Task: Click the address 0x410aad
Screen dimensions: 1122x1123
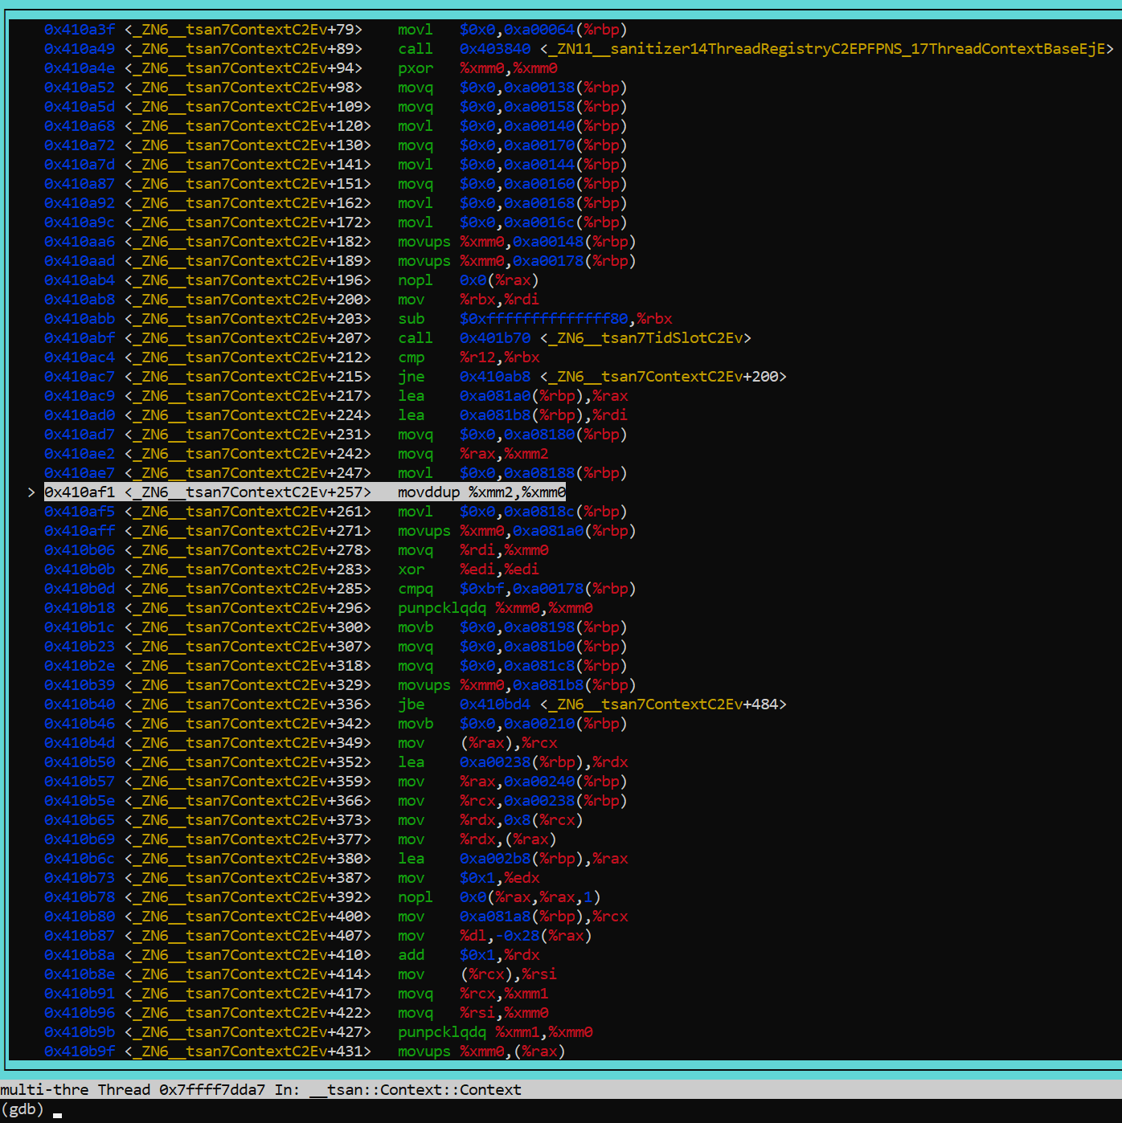Action: pyautogui.click(x=80, y=261)
